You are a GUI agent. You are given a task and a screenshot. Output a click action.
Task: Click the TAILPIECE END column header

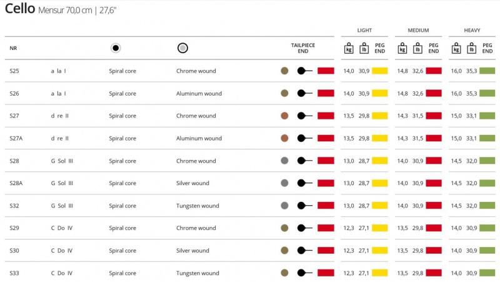point(303,48)
